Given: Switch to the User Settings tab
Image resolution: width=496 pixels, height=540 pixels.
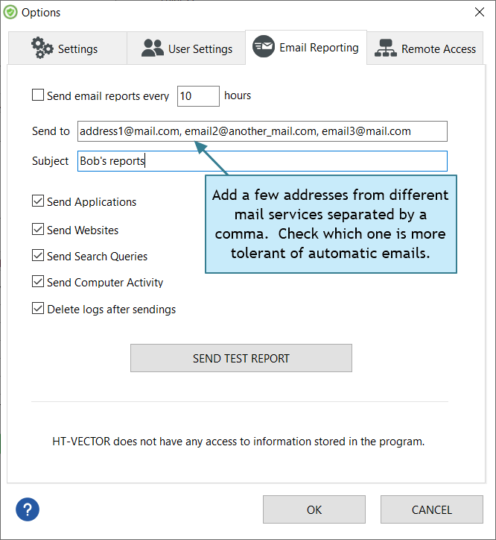Looking at the screenshot, I should [186, 48].
